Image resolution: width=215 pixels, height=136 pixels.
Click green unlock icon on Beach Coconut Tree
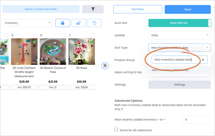(x=64, y=41)
